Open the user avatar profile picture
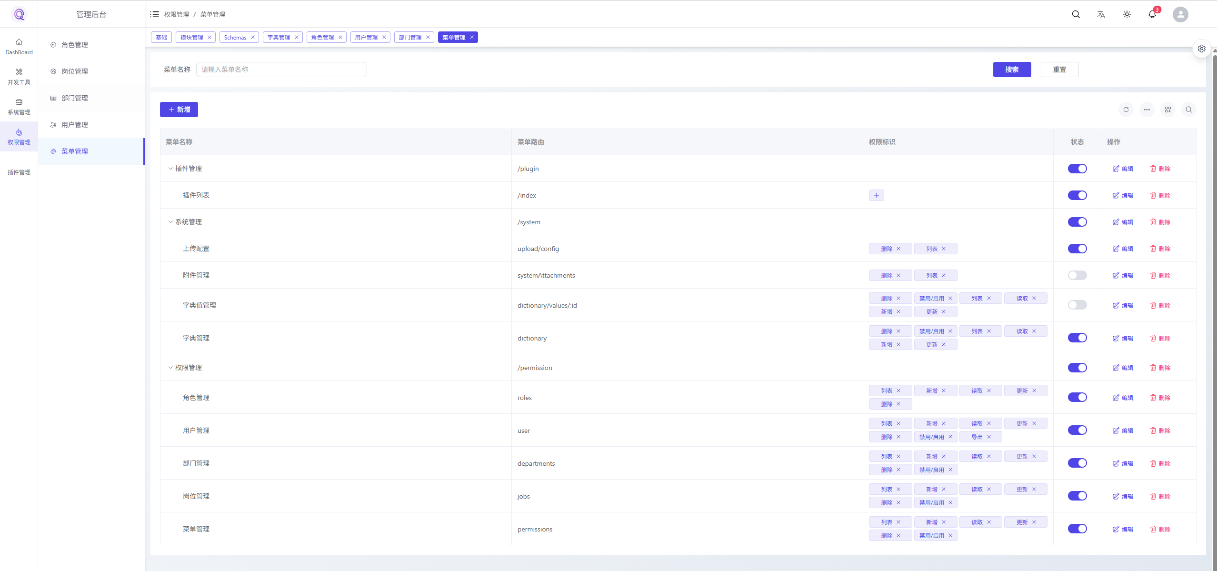This screenshot has height=571, width=1217. coord(1180,14)
